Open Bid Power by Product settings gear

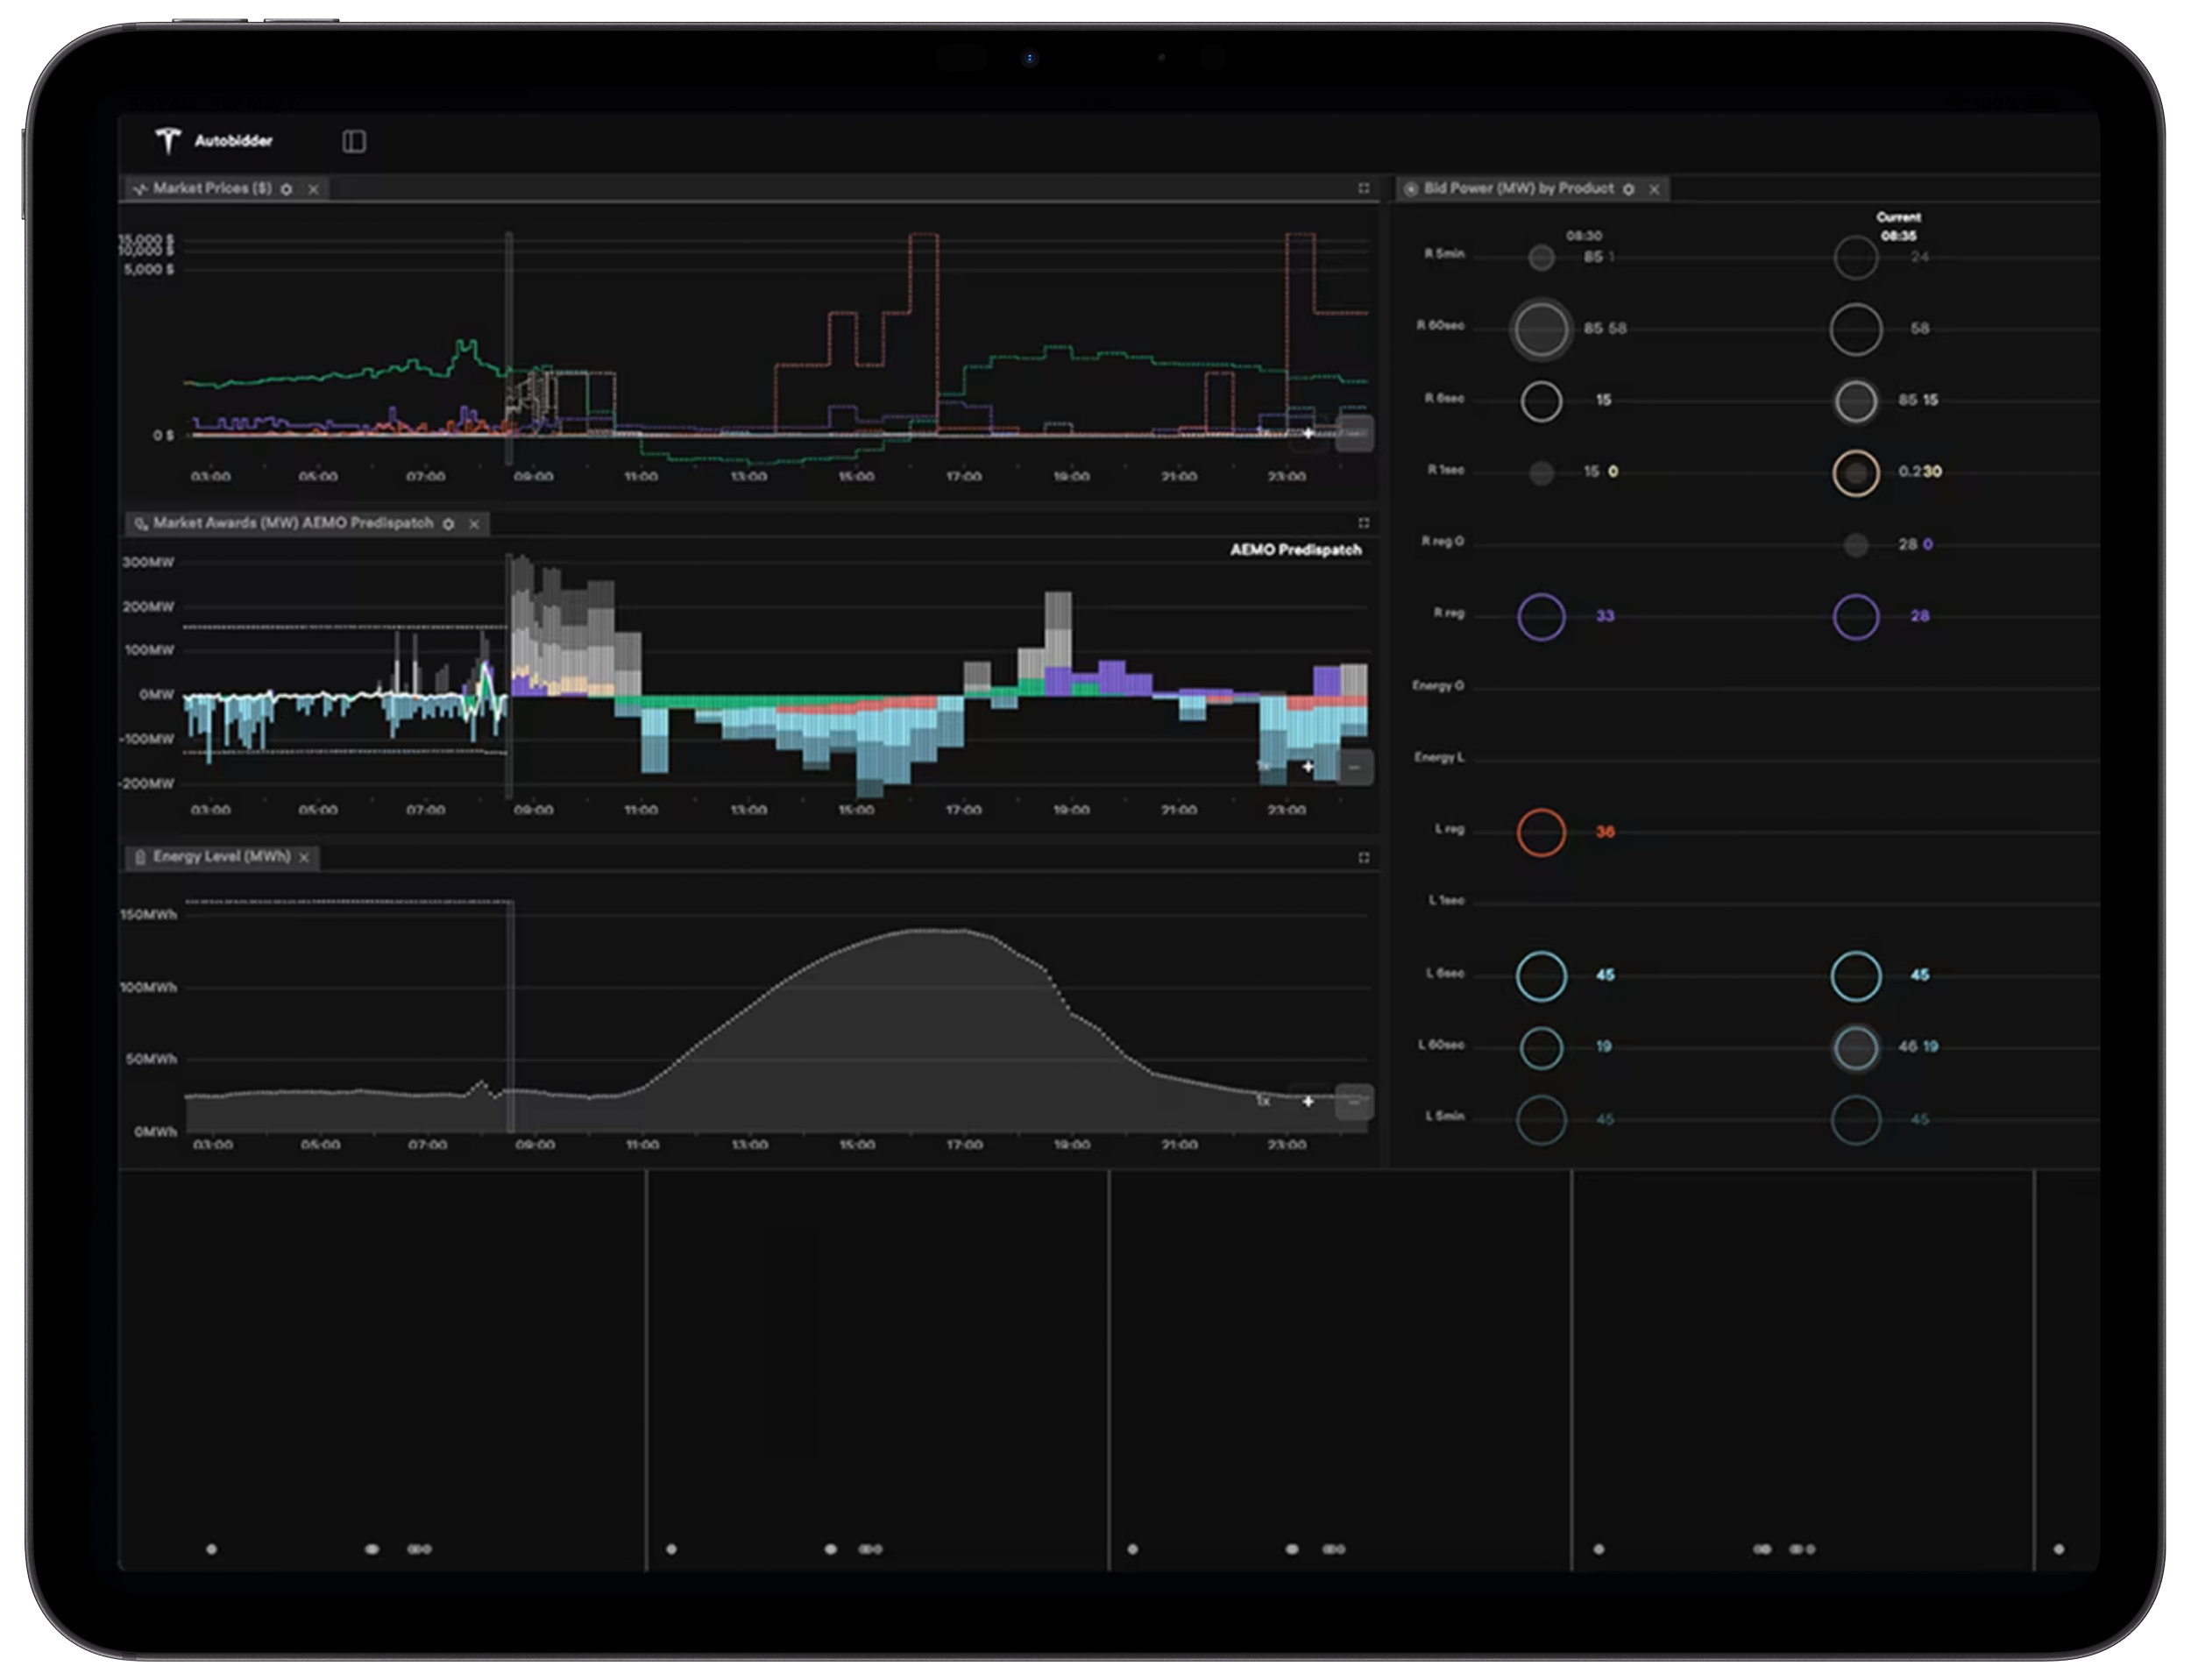click(1629, 189)
